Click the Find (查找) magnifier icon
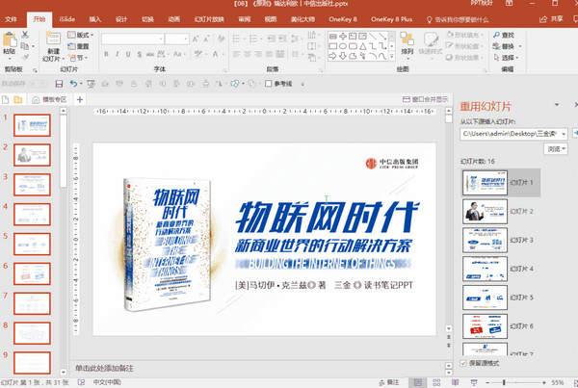The image size is (578, 388). point(496,35)
